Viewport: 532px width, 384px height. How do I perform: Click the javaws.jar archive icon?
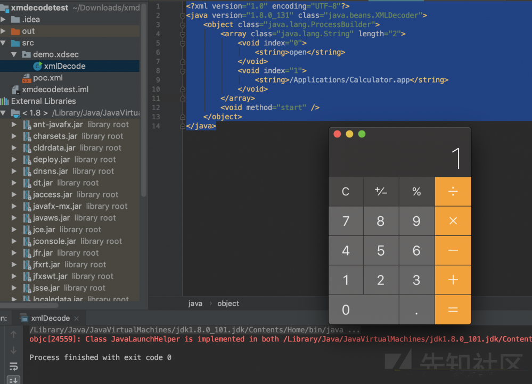coord(27,218)
